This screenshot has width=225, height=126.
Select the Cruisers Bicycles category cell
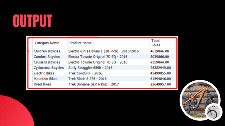coord(47,62)
